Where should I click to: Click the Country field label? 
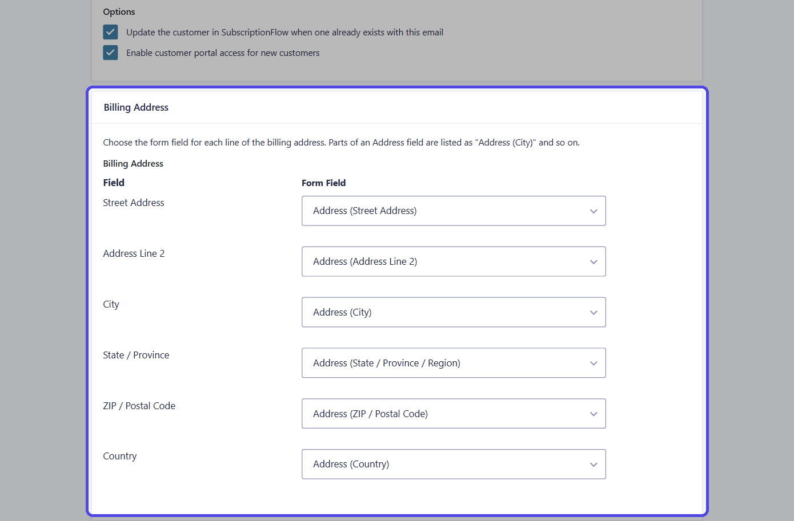click(x=119, y=456)
